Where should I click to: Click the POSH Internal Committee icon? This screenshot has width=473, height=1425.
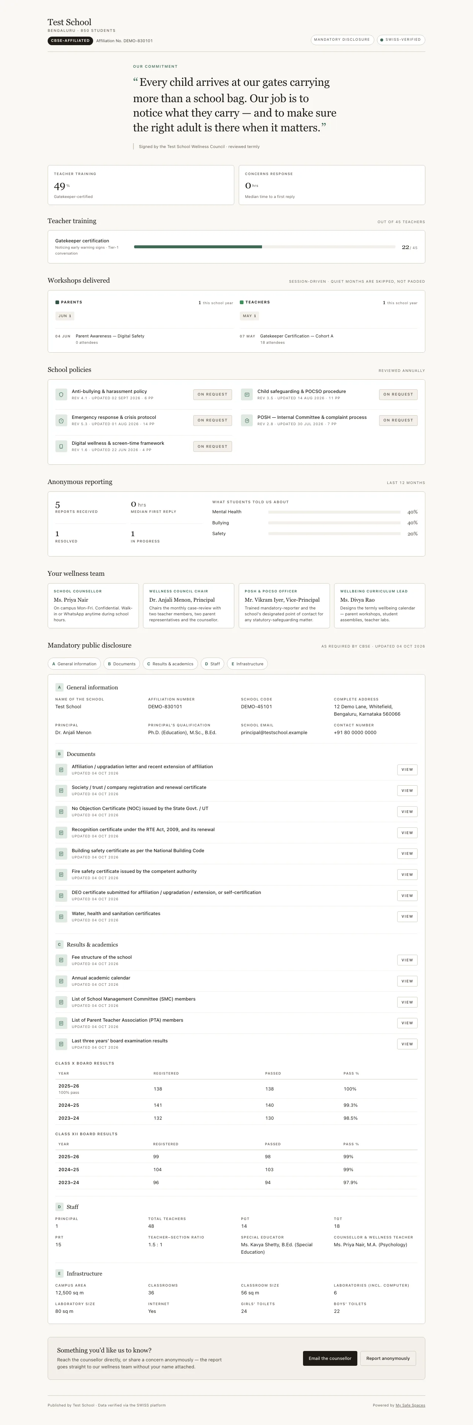click(x=246, y=420)
